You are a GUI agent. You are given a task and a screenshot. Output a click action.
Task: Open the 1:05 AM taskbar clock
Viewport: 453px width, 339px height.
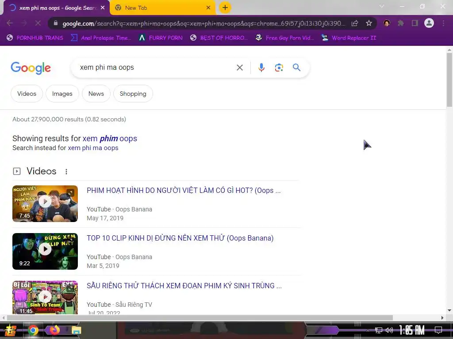tap(412, 330)
